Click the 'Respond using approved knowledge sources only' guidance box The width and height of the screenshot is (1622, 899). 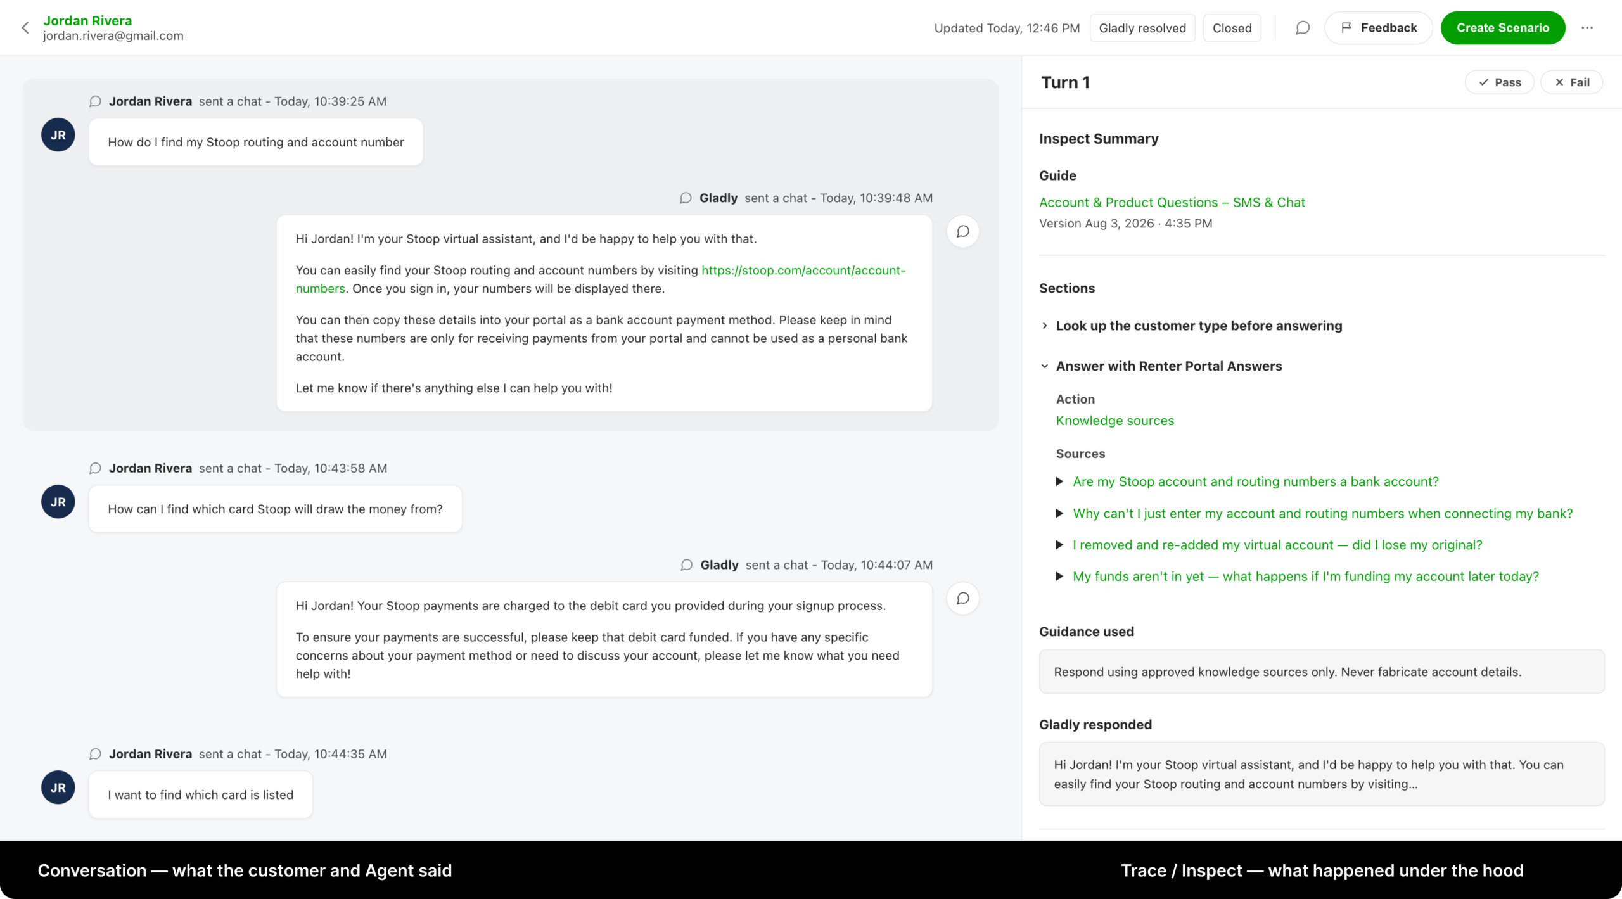1321,672
